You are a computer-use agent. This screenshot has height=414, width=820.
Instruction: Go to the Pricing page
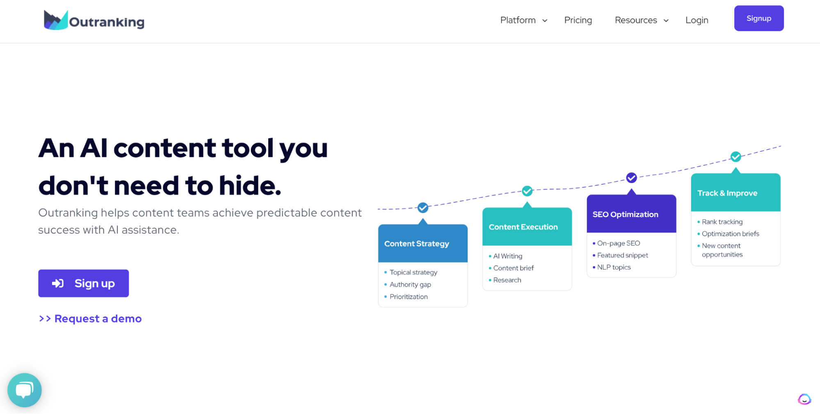click(578, 20)
